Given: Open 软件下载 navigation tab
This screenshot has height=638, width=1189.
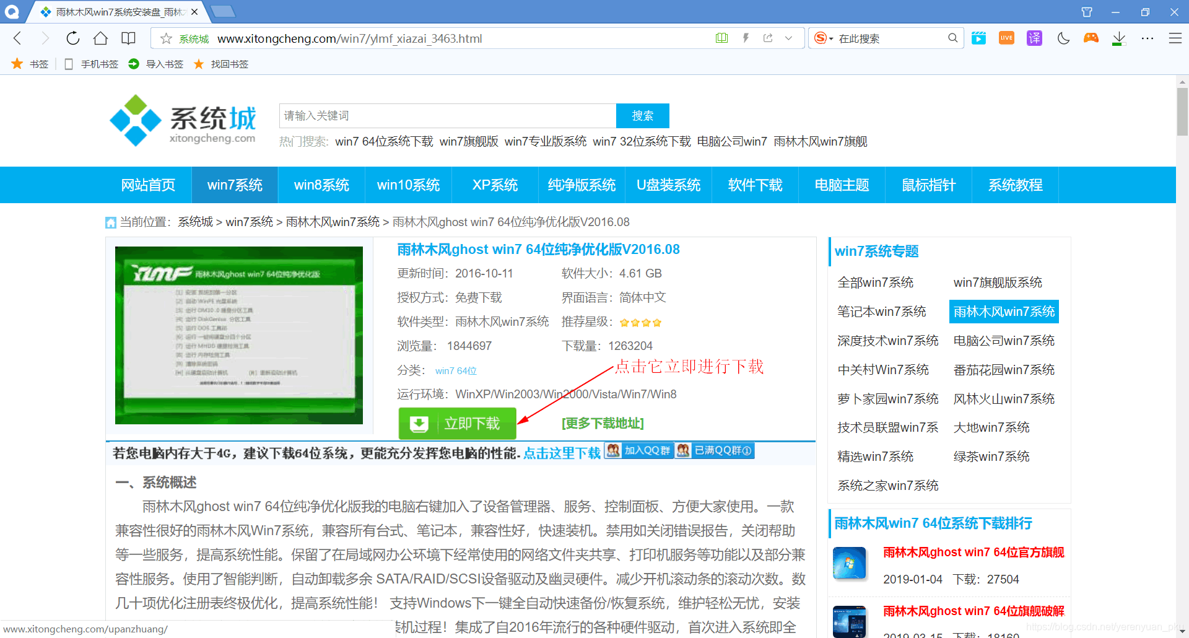Looking at the screenshot, I should [755, 185].
